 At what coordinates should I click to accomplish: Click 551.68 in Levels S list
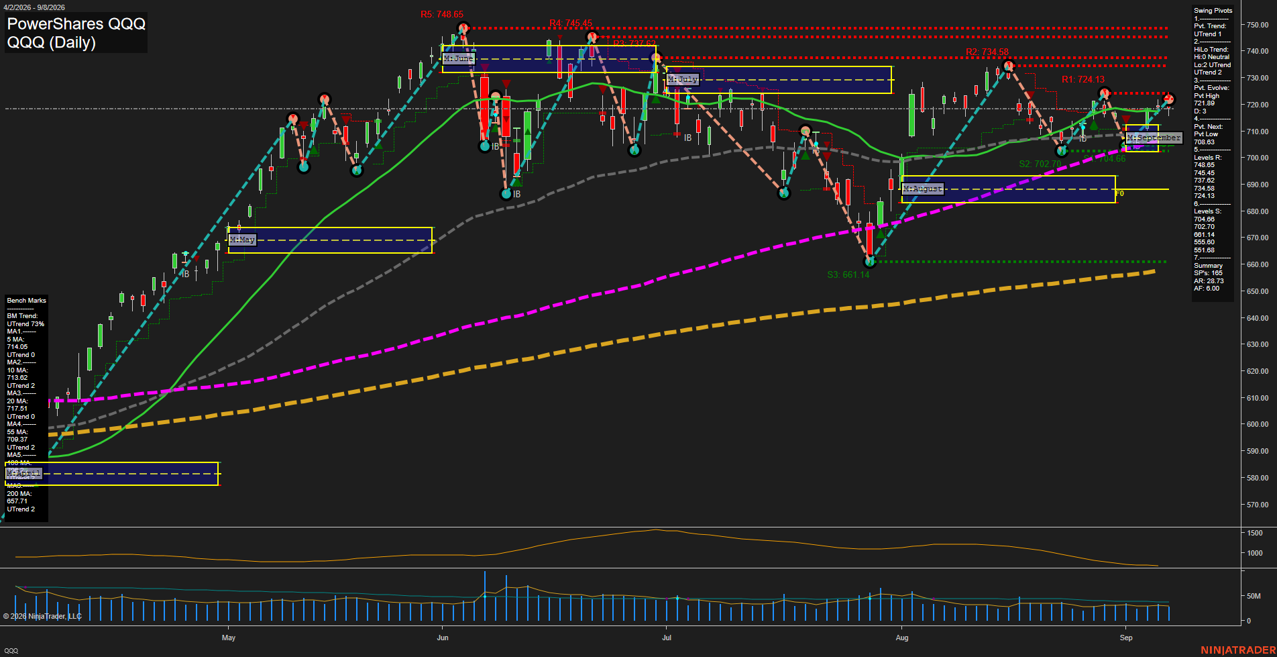pos(1205,250)
